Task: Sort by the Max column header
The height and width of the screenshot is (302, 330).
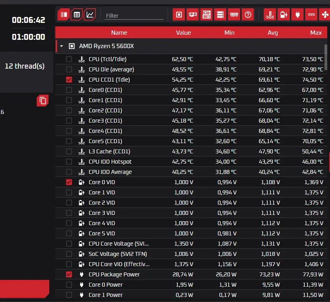Action: coord(316,33)
